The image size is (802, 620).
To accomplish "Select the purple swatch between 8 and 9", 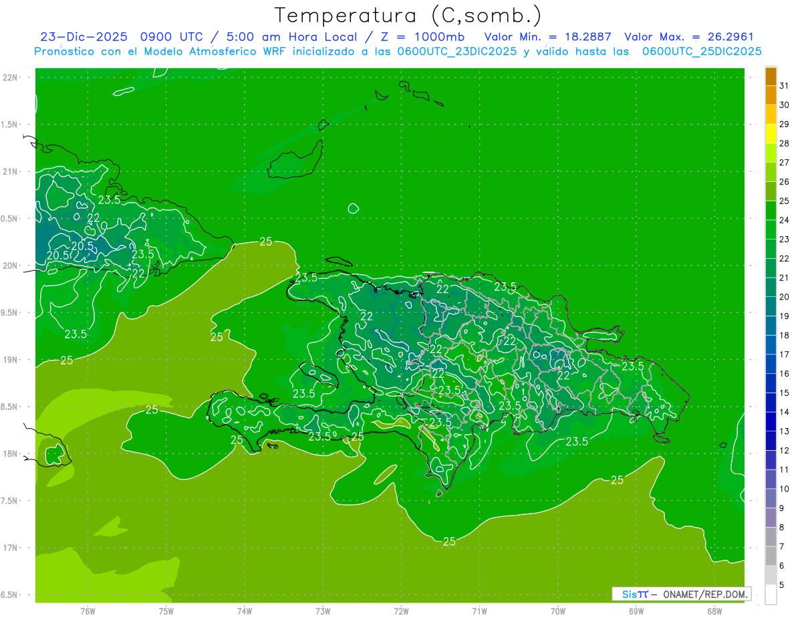I will click(x=771, y=518).
